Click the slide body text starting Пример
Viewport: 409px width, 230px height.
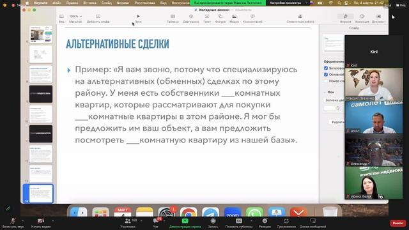[186, 105]
